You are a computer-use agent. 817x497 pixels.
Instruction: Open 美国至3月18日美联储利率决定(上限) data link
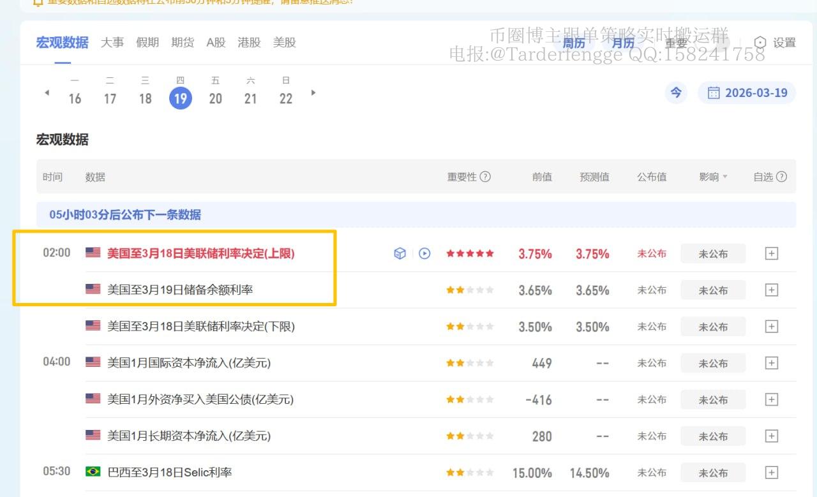200,253
